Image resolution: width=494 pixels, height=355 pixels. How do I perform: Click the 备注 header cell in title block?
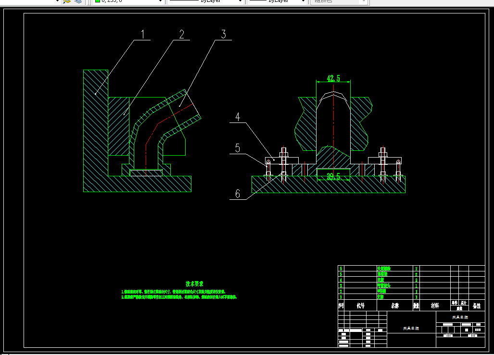pyautogui.click(x=477, y=305)
